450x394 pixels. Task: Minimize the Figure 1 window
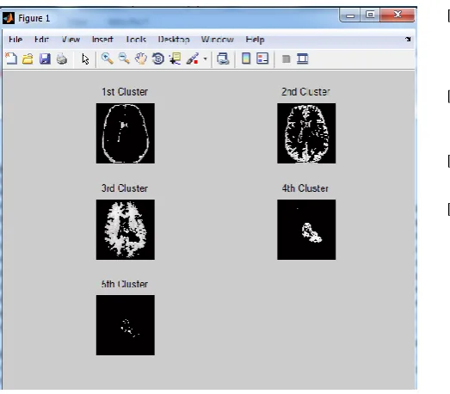[x=350, y=15]
